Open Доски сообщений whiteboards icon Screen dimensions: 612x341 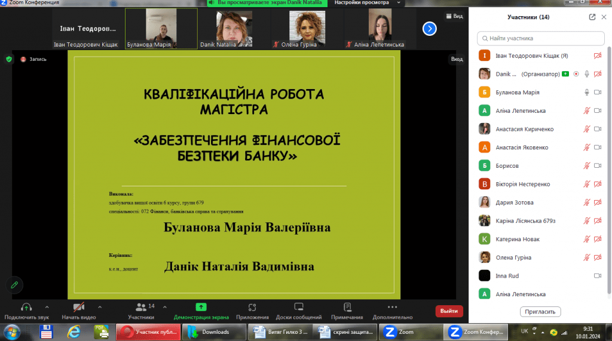coord(299,307)
